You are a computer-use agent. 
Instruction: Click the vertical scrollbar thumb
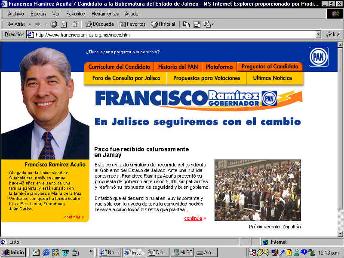[340, 128]
